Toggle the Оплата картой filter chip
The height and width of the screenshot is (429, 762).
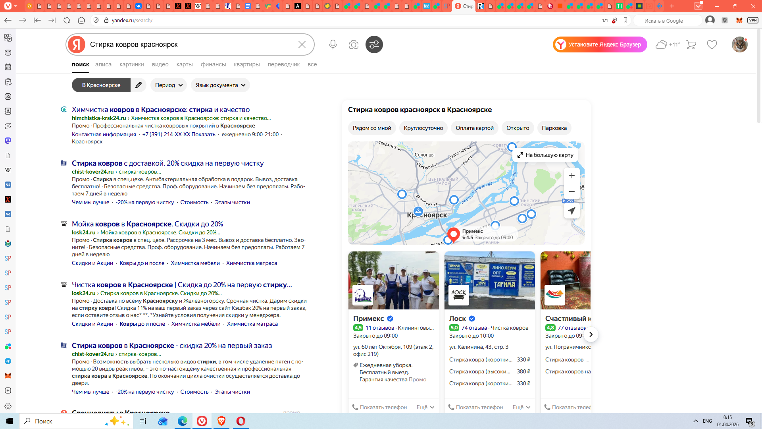coord(474,128)
